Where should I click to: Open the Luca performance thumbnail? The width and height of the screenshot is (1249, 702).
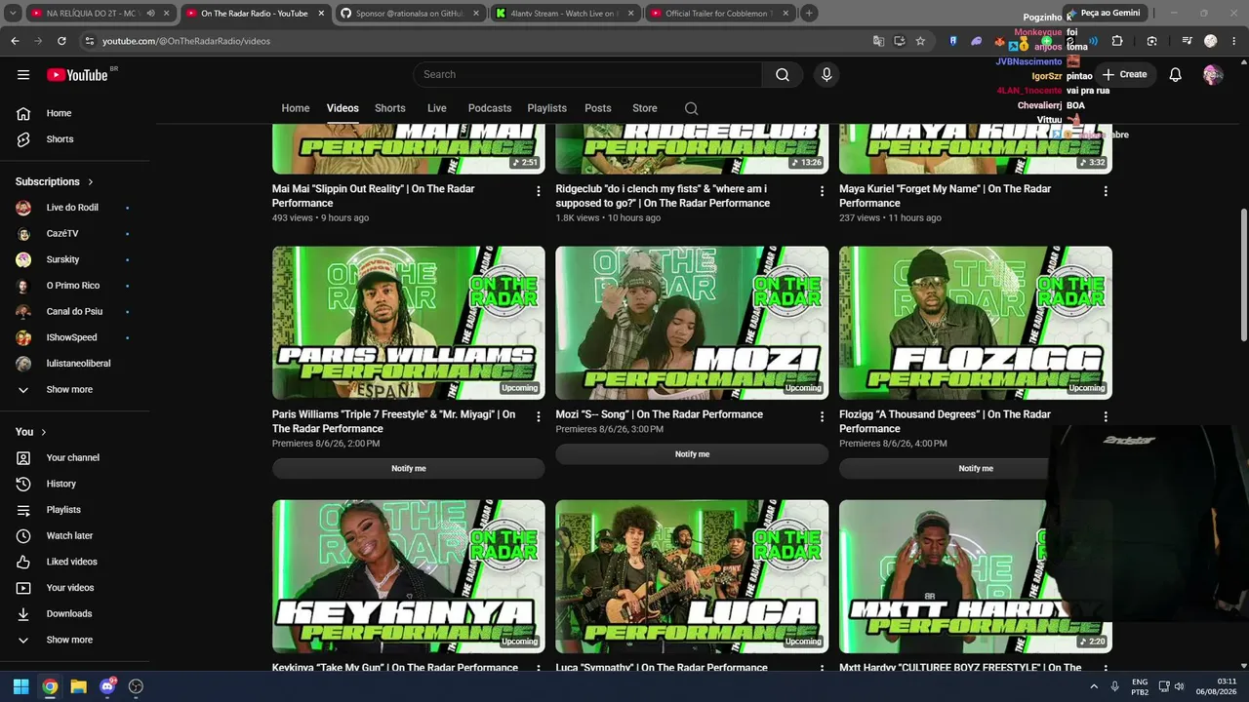692,576
